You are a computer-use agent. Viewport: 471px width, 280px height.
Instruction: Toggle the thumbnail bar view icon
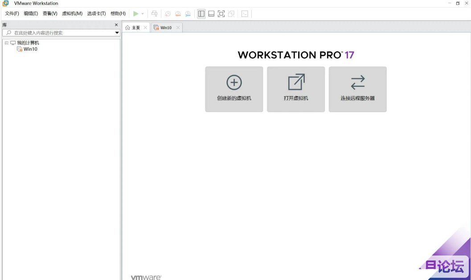[211, 14]
